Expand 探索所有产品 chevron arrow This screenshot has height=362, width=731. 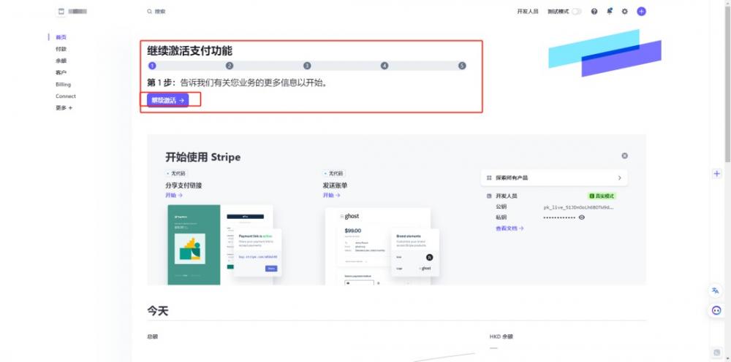(x=620, y=178)
